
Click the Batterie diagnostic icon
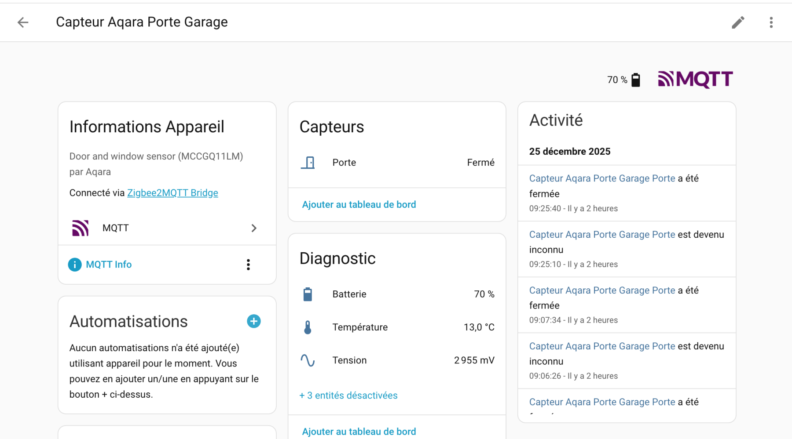[x=308, y=294]
